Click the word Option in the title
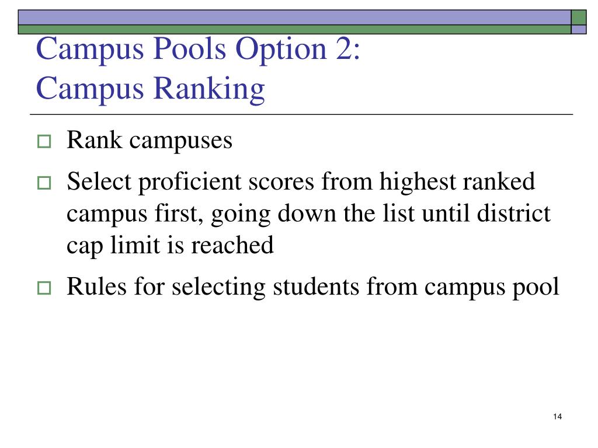 [281, 50]
